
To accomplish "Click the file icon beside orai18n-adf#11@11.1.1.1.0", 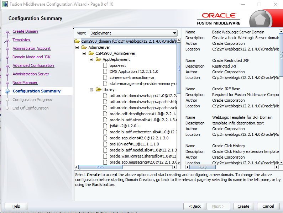I will pos(105,144).
